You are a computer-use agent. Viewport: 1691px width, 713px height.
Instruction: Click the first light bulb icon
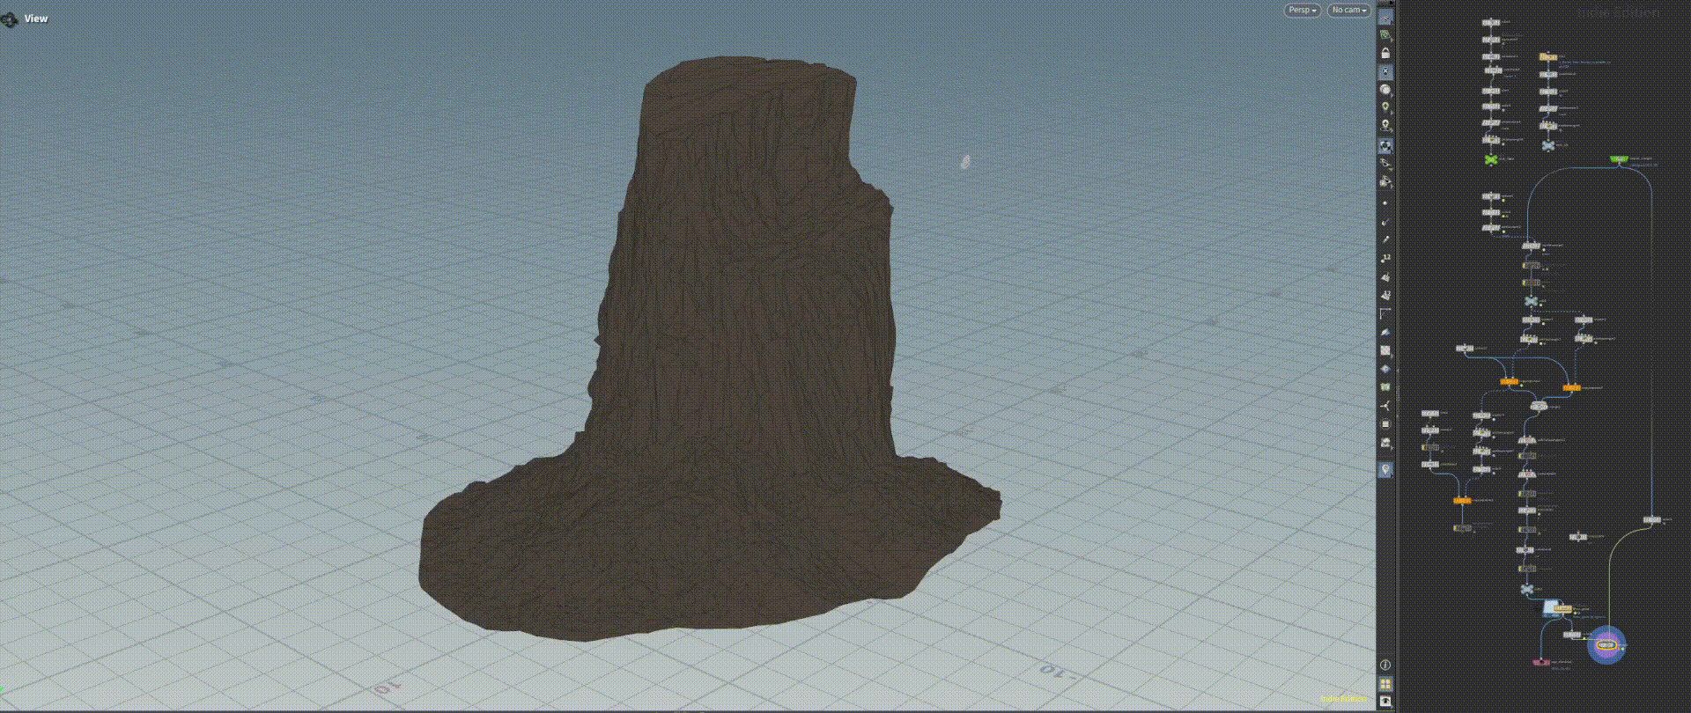click(x=1385, y=107)
